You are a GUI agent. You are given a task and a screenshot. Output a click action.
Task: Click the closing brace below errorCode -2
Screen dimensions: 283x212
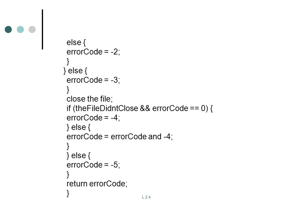click(68, 61)
